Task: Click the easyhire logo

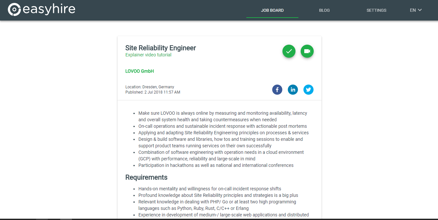Action: click(x=42, y=10)
